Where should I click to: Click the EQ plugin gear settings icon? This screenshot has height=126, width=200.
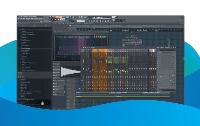[x=56, y=32]
